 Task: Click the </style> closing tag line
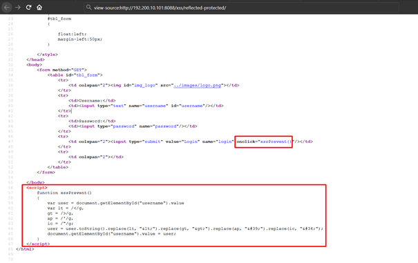click(48, 55)
